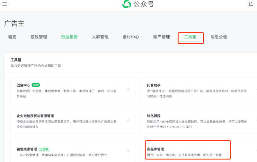Switch to the 概览 tab
257x162 pixels.
(x=12, y=37)
